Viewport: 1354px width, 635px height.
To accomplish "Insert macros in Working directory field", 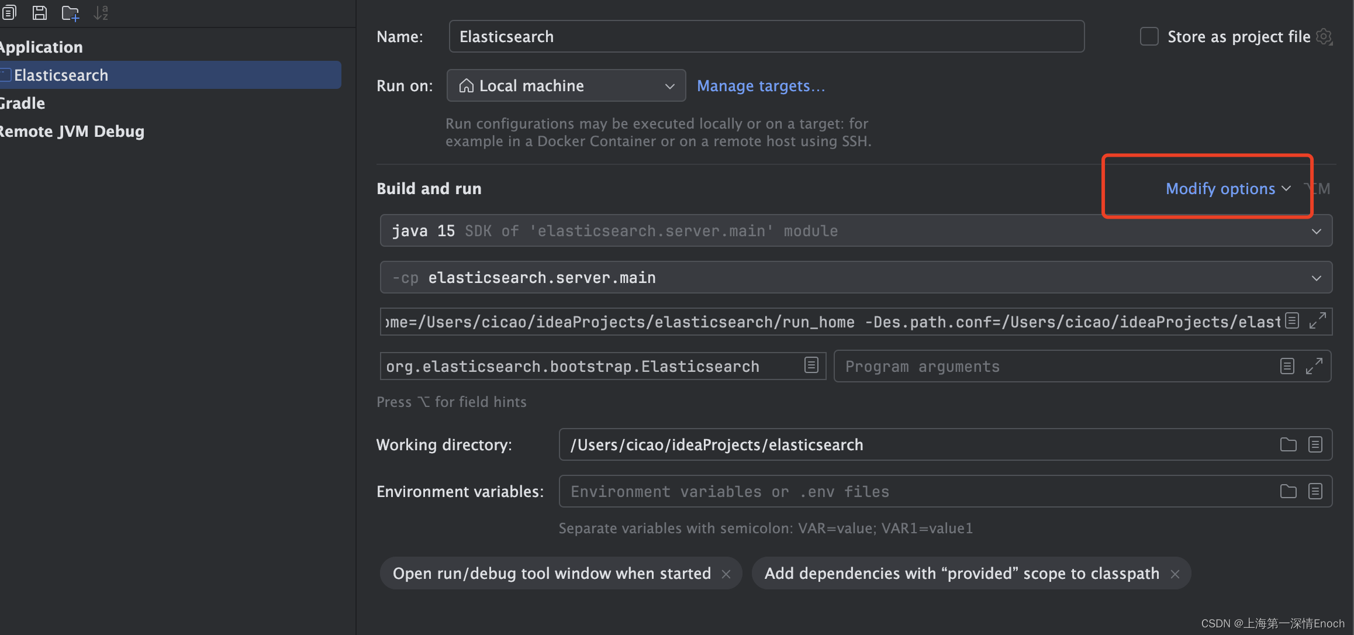I will 1315,444.
